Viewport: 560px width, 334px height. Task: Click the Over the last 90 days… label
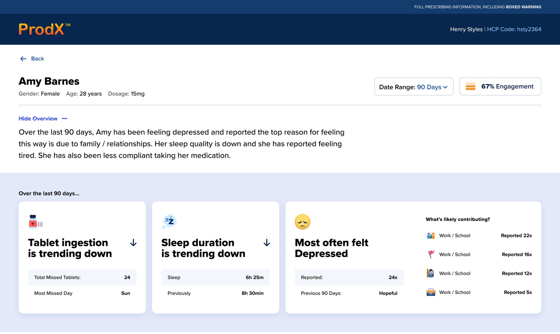(49, 193)
